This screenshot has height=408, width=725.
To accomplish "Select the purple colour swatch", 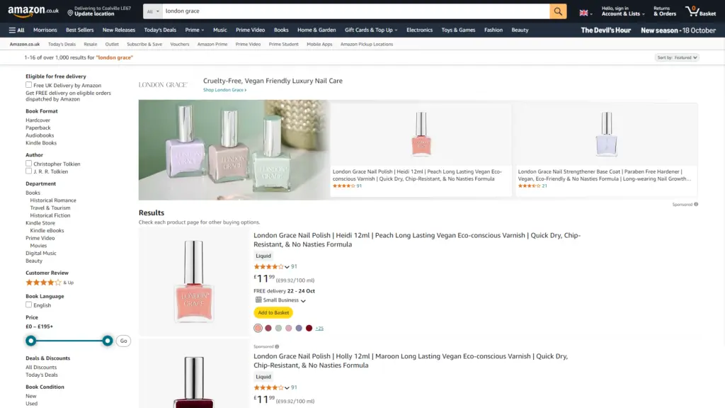I will point(299,328).
